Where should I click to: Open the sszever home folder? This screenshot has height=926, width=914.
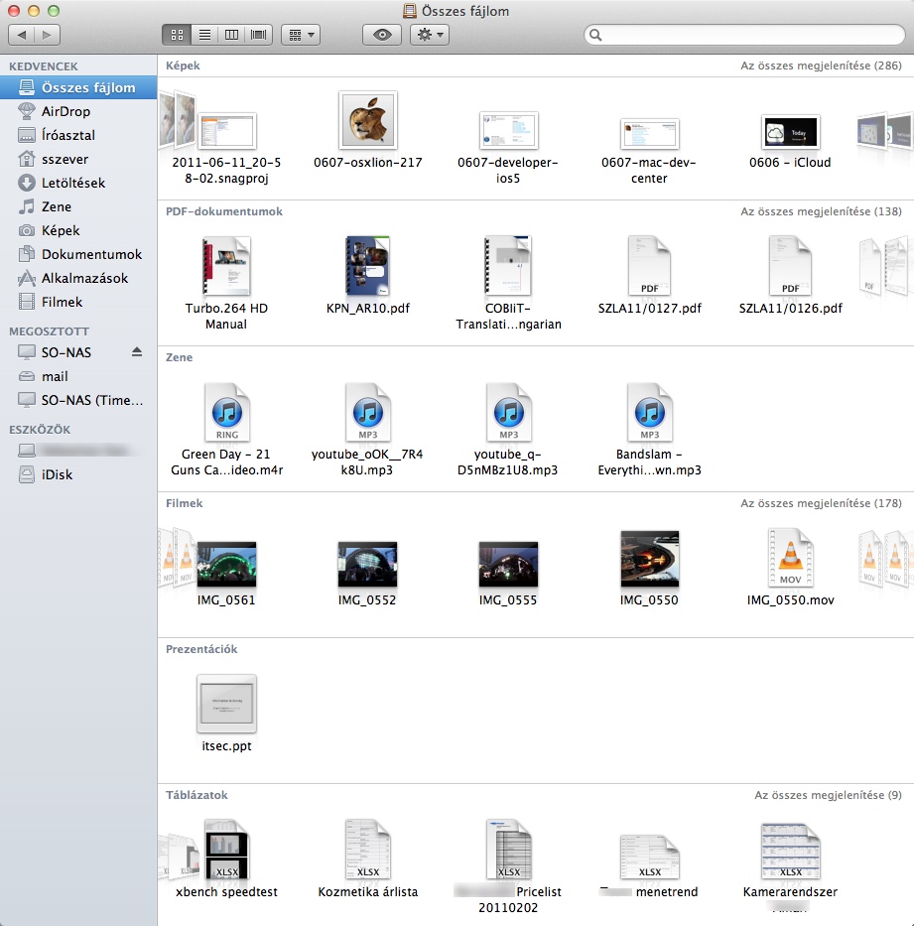point(78,159)
